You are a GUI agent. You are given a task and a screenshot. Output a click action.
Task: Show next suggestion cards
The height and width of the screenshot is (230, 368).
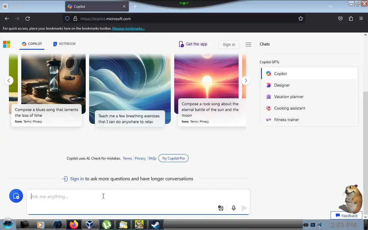[246, 80]
